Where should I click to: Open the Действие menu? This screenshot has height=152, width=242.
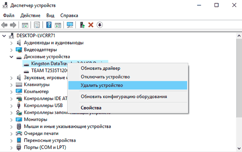point(30,15)
